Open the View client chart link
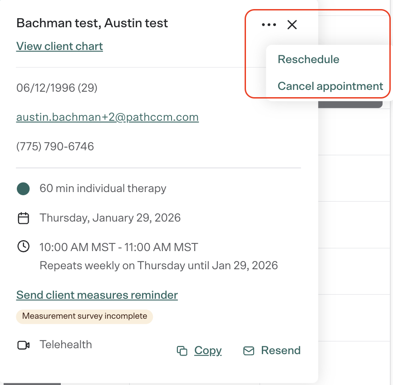 point(59,46)
